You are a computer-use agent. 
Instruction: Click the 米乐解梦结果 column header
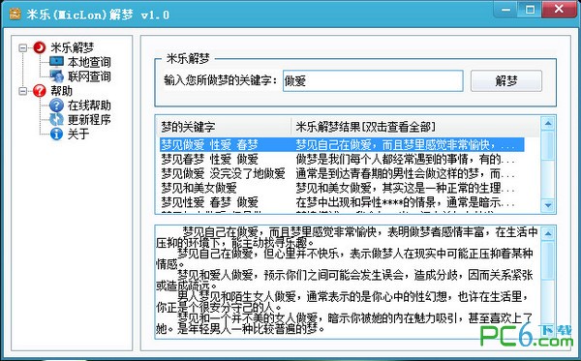(x=415, y=127)
